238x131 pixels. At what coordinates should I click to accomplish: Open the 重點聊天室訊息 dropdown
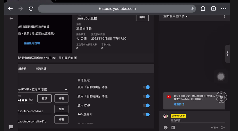[176, 16]
